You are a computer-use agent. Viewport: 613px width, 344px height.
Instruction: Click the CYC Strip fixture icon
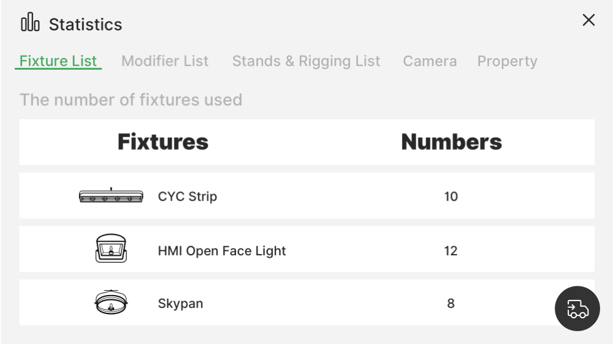[x=111, y=196]
